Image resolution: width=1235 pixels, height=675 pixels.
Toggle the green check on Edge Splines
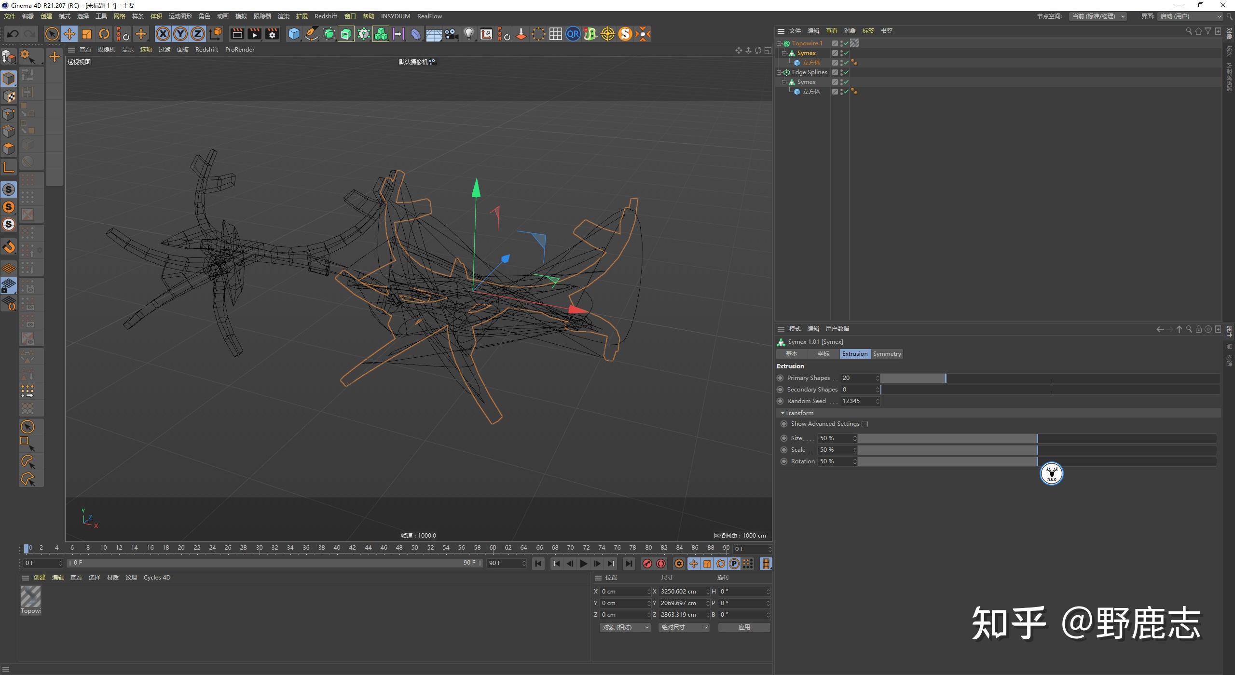pos(846,72)
